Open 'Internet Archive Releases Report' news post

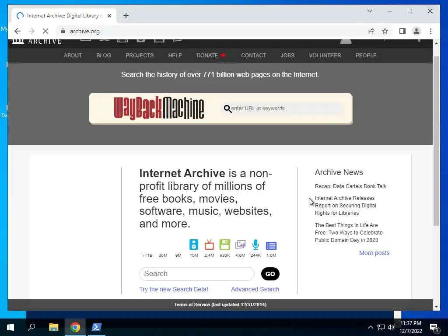(x=346, y=206)
